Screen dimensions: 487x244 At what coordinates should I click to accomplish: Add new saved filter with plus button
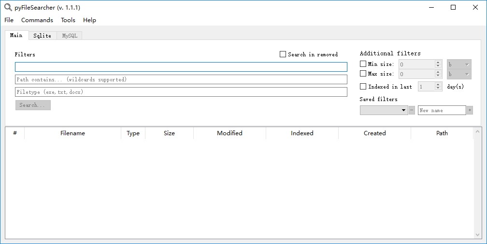coord(470,110)
